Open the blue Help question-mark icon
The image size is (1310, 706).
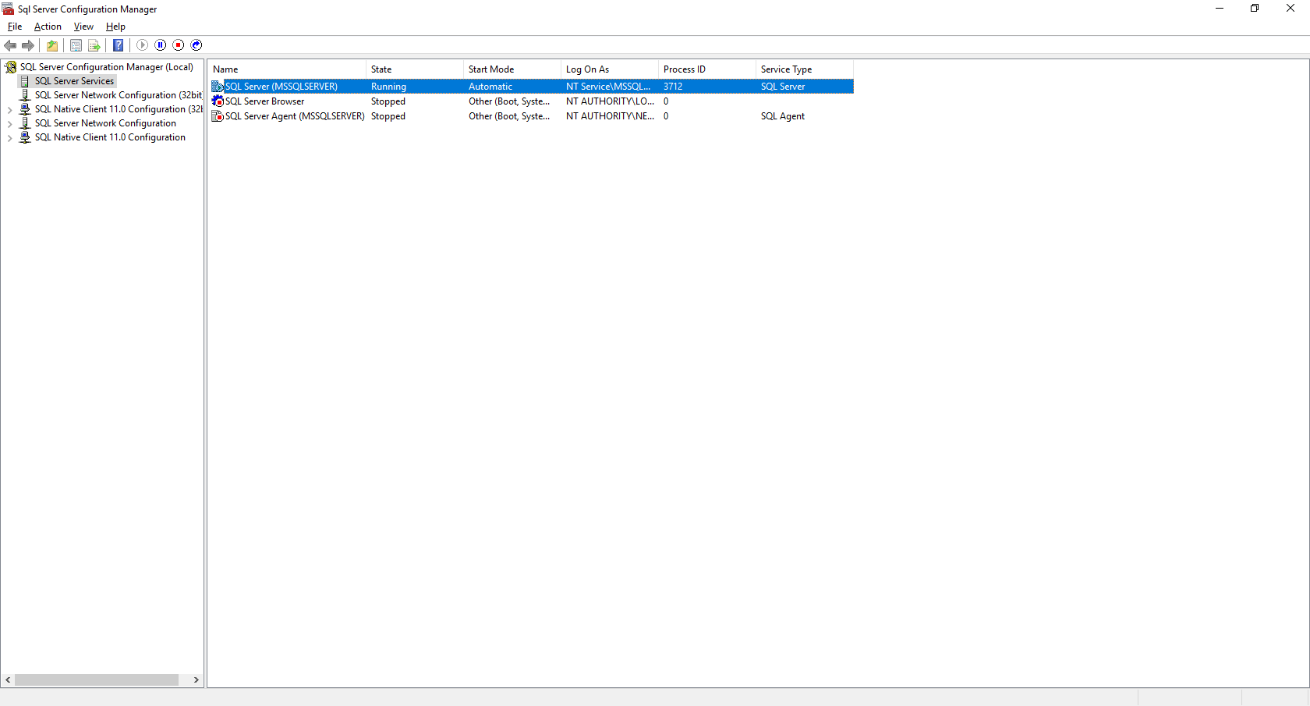(x=119, y=45)
